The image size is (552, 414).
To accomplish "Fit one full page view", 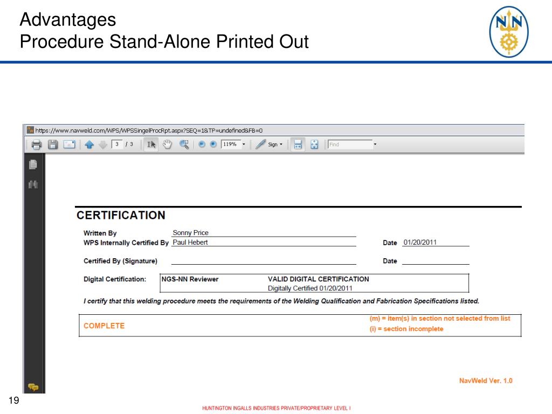I will click(314, 144).
